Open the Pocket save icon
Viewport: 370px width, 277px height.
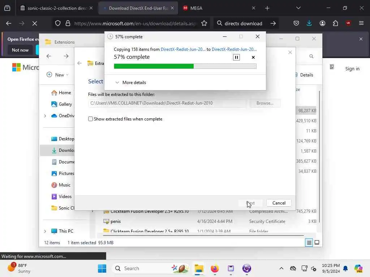click(x=296, y=23)
